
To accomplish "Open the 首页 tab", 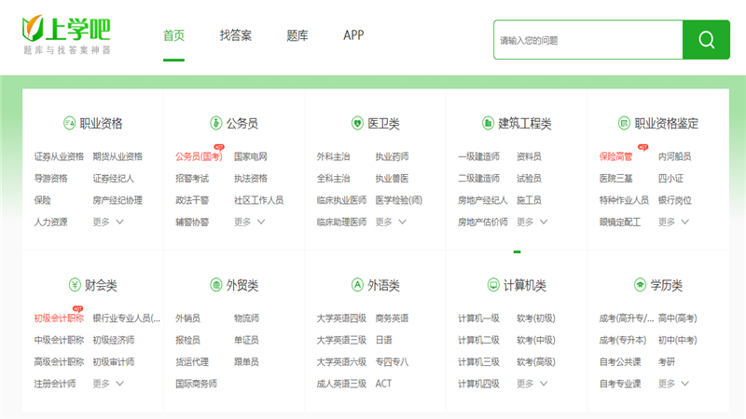I will click(x=173, y=35).
